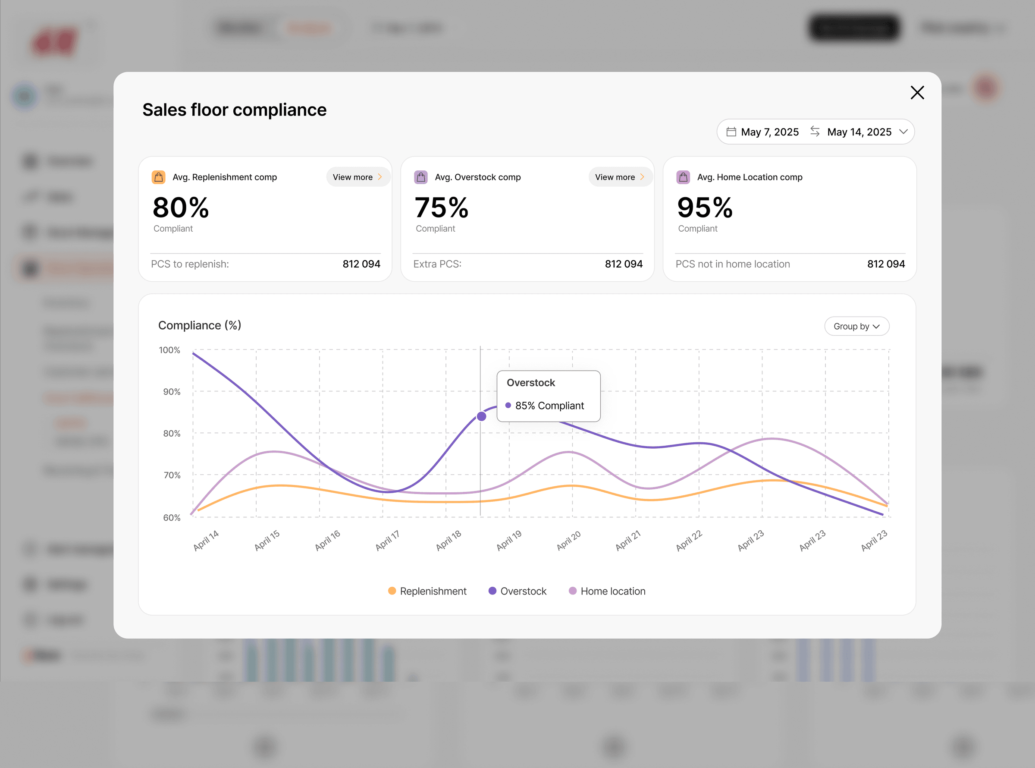Open the May 7, 2025 date range picker

click(815, 132)
